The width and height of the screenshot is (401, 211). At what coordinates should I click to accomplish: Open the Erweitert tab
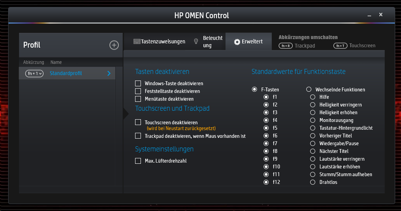pyautogui.click(x=248, y=41)
